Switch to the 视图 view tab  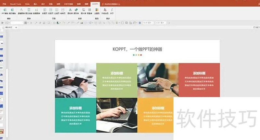coord(86,4)
